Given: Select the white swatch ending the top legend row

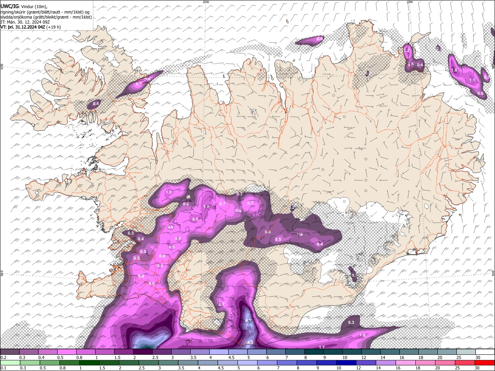Looking at the screenshot, I should (485, 352).
